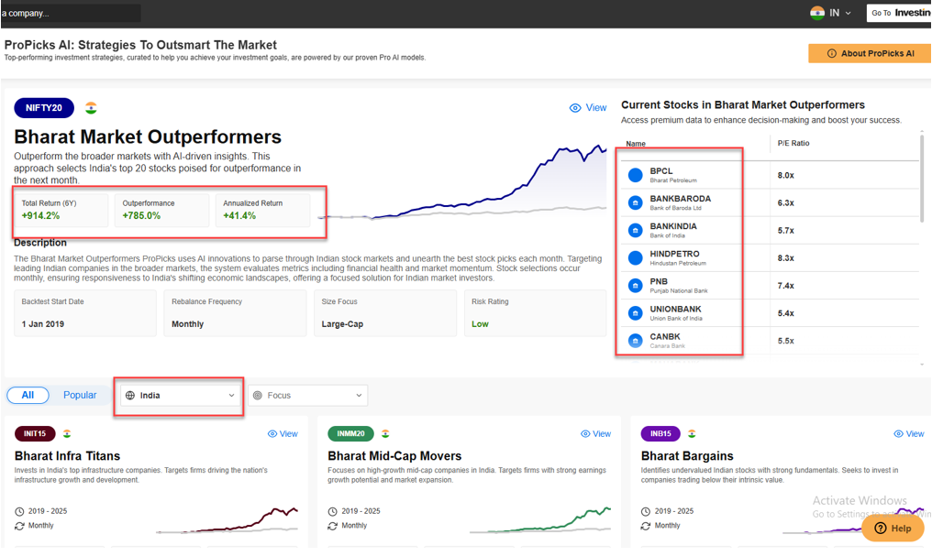Select the All filter toggle
932x556 pixels.
pyautogui.click(x=28, y=395)
